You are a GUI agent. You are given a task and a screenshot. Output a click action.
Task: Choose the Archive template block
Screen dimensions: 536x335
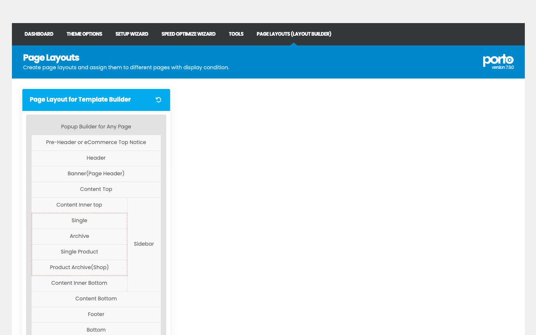[79, 236]
